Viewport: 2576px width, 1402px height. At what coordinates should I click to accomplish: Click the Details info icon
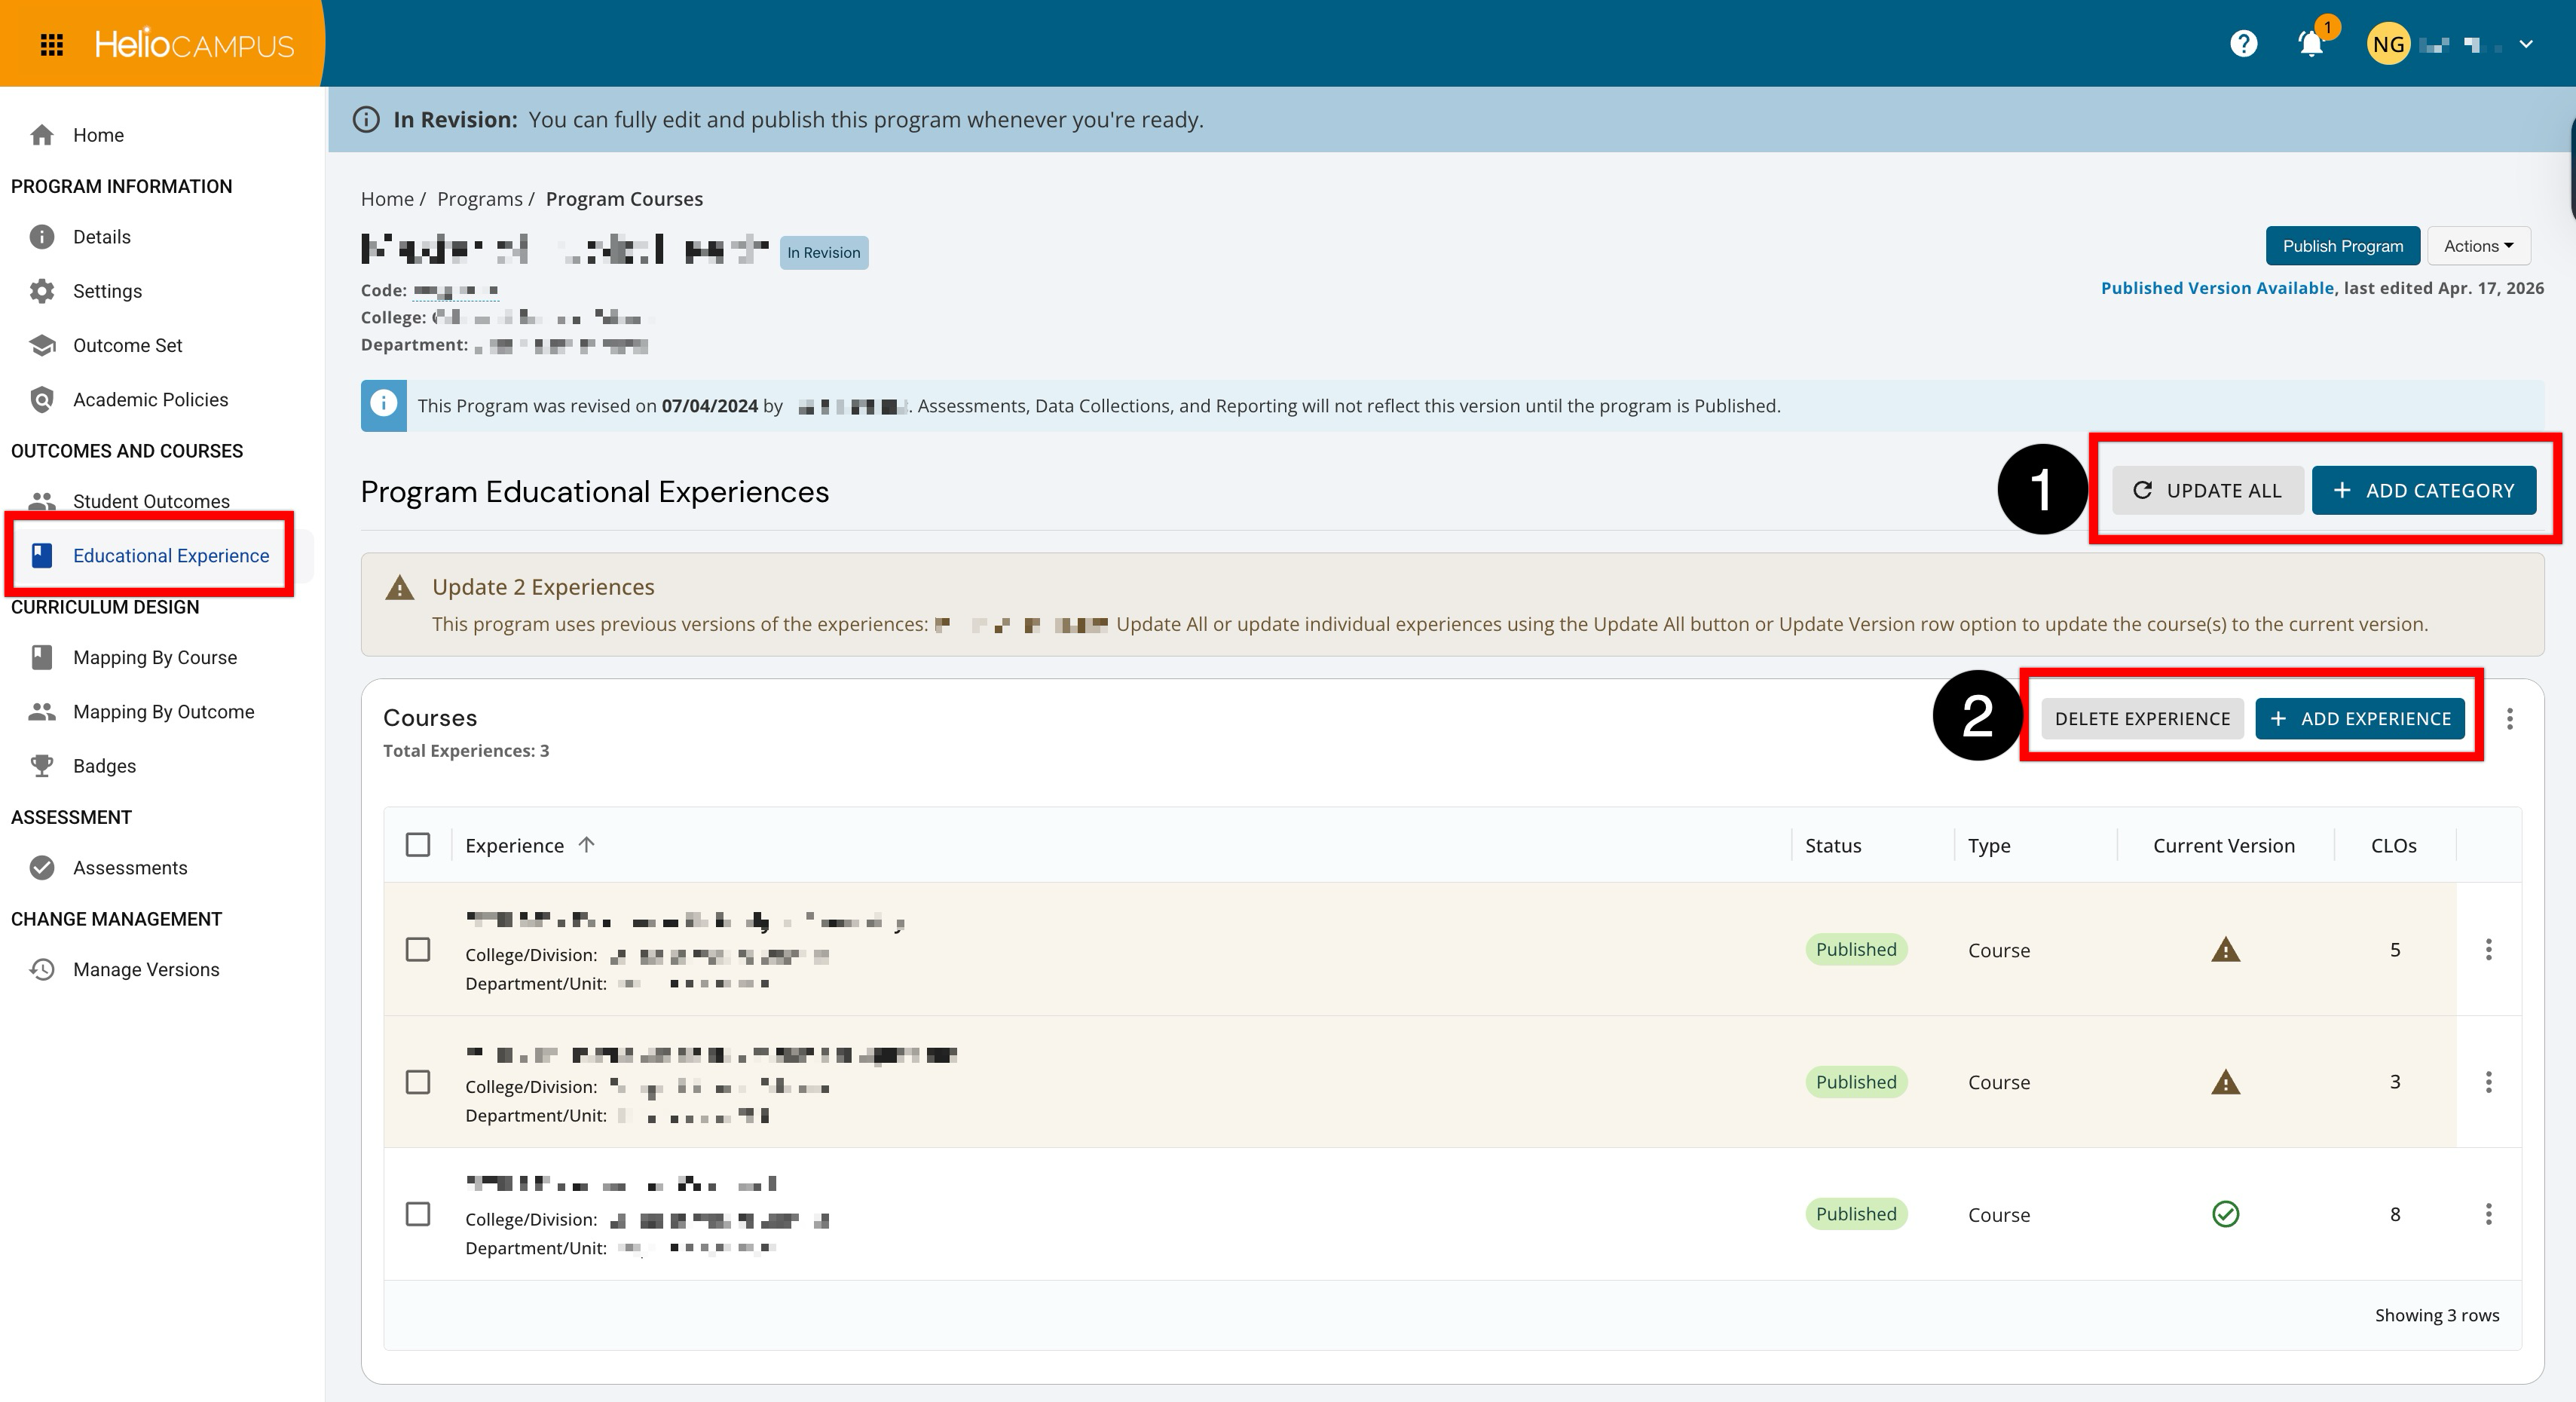coord(42,237)
